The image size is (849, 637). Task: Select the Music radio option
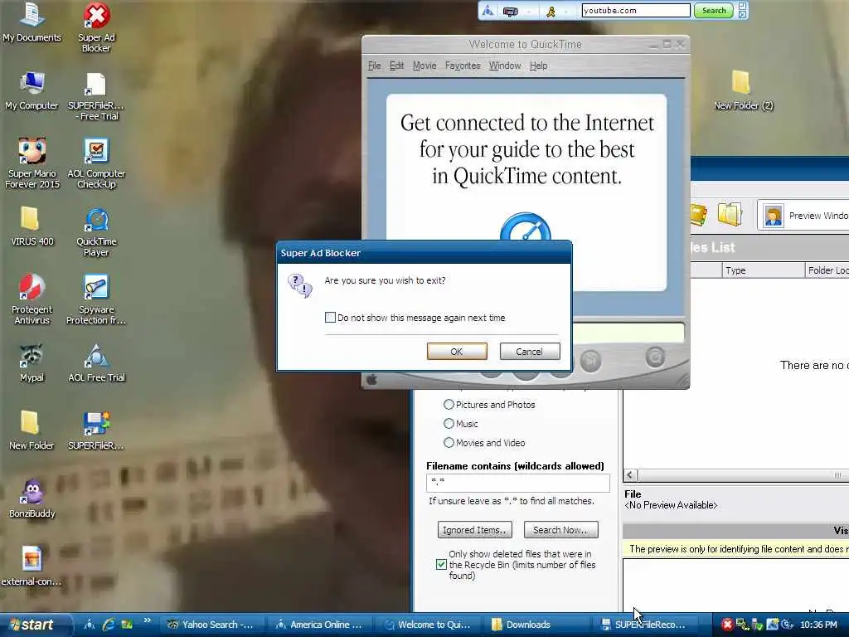click(449, 424)
